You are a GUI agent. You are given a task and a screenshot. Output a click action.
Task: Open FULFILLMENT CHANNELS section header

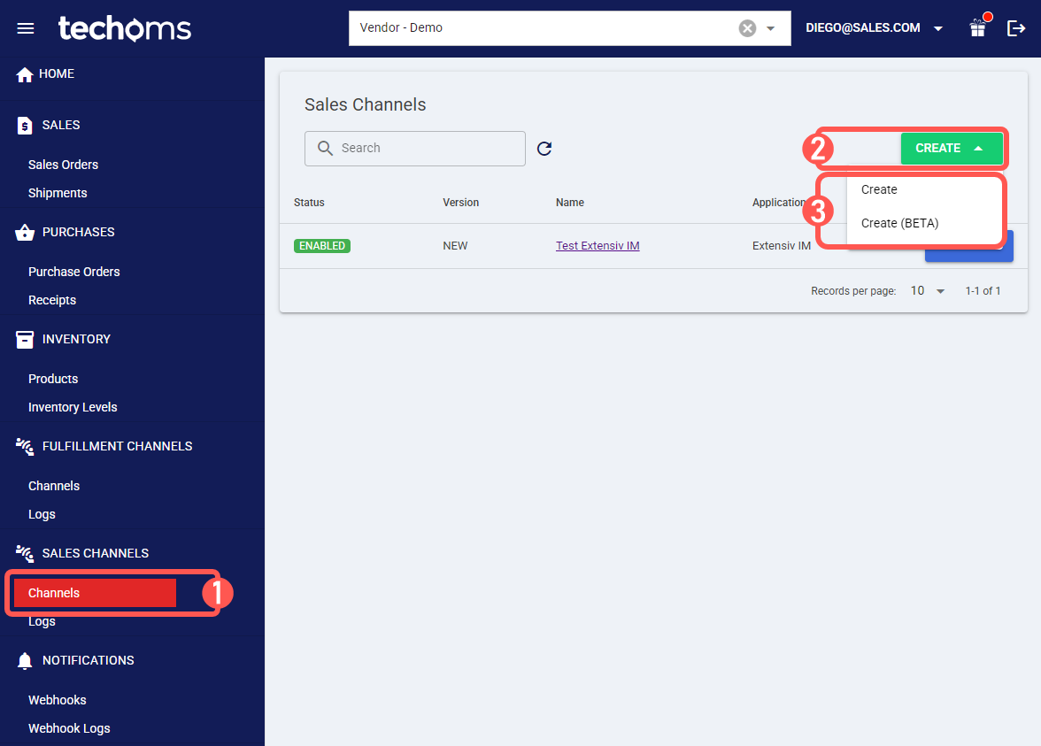[x=118, y=446]
